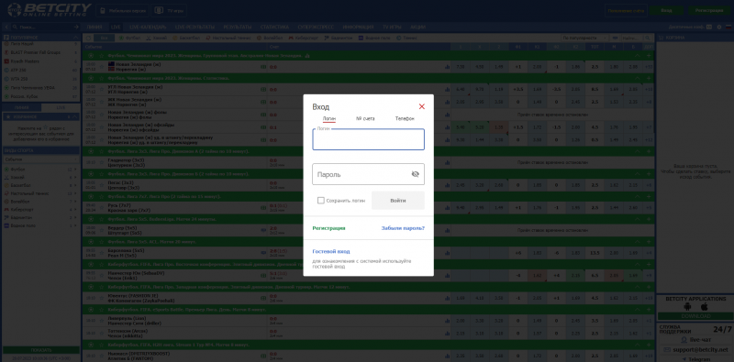Open the Забыли пароль? link

403,228
